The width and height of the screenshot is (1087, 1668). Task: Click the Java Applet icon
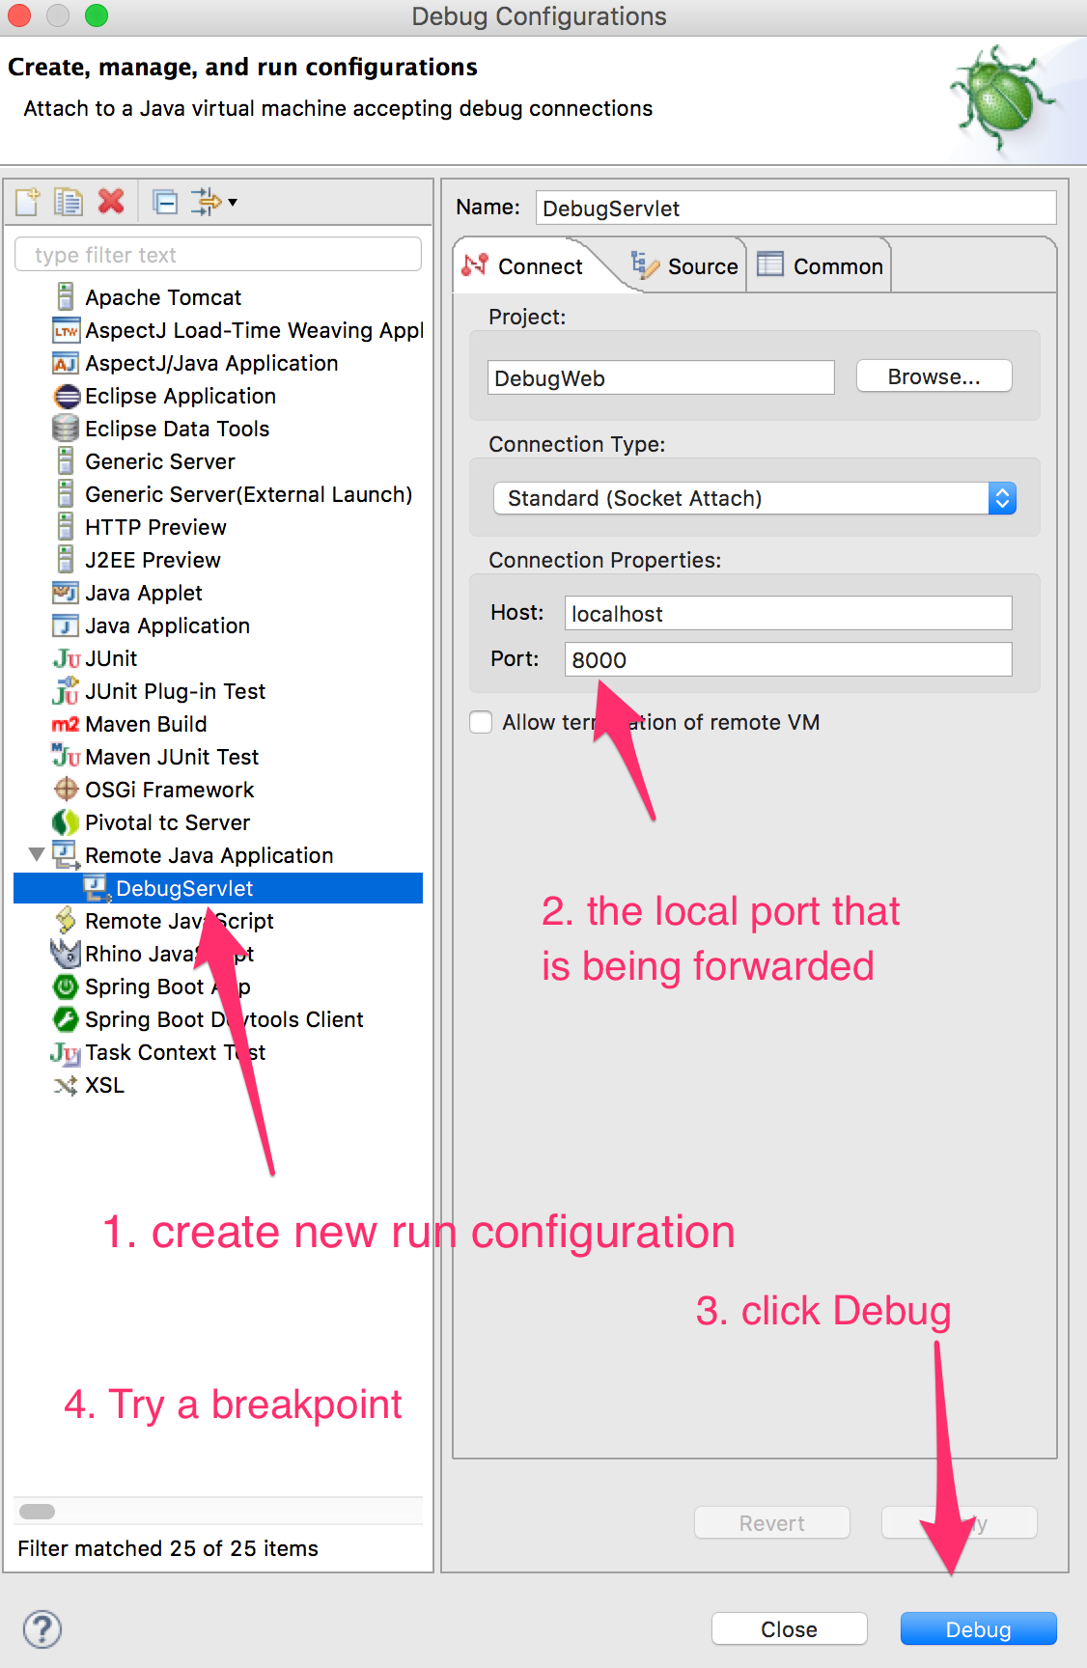point(66,592)
